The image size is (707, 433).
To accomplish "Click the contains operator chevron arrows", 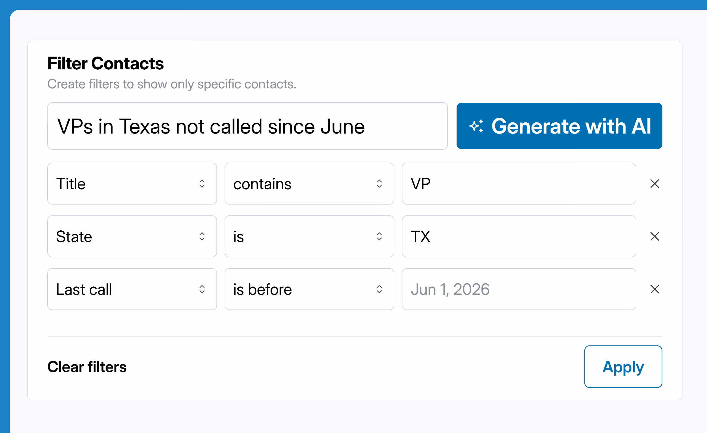I will tap(379, 184).
